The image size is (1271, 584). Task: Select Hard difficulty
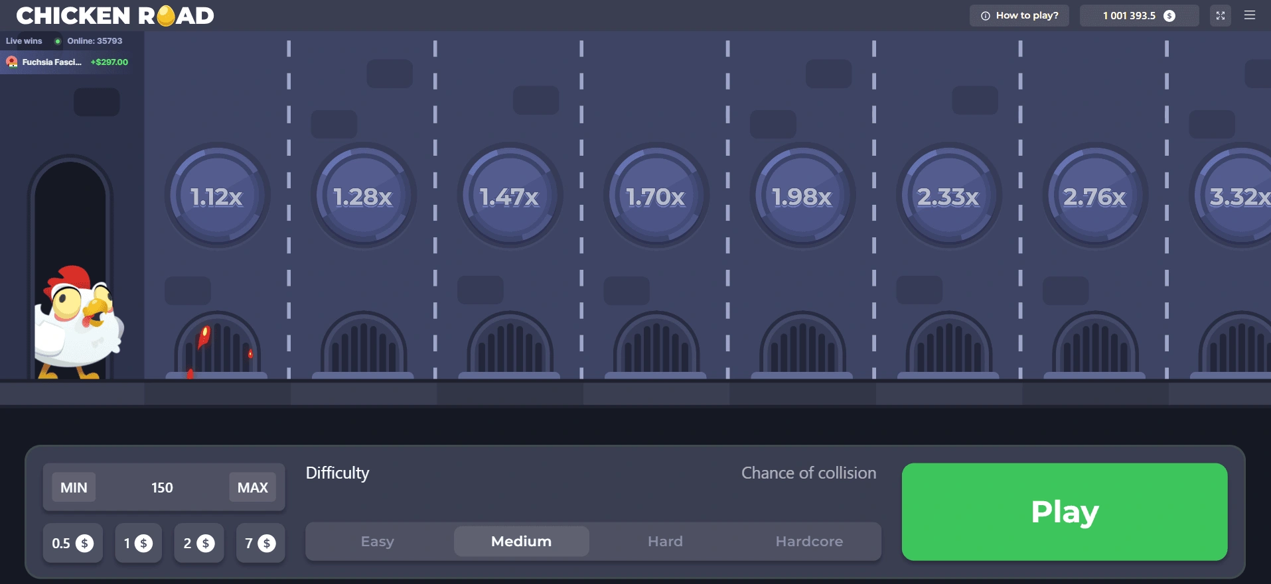665,542
